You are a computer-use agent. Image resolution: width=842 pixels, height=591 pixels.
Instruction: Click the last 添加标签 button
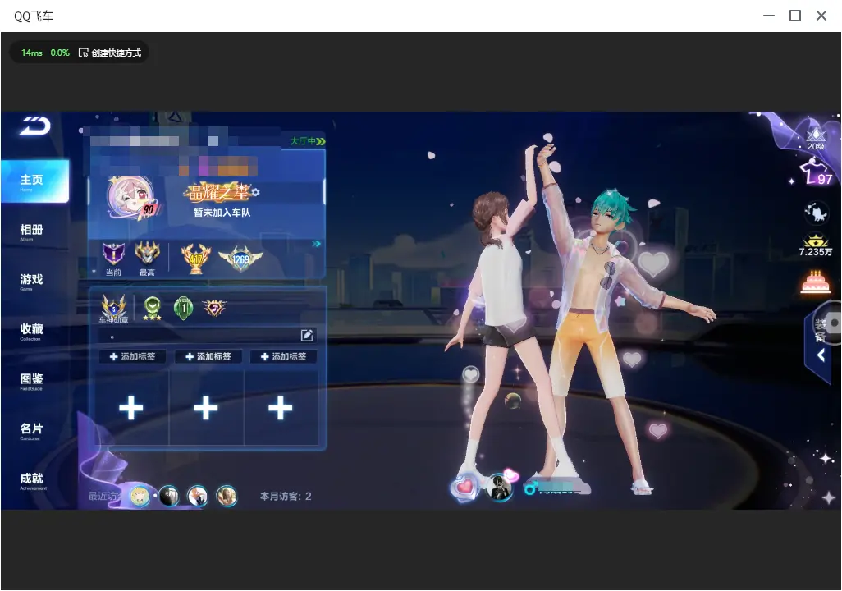click(283, 356)
